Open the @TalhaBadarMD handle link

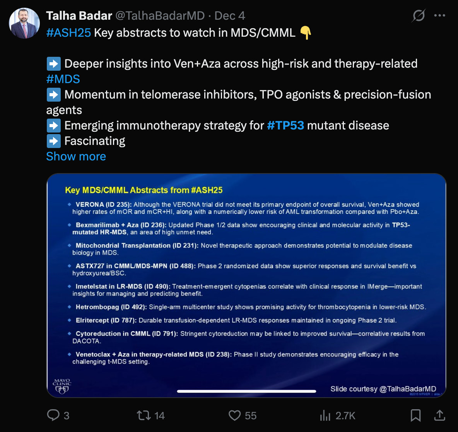pyautogui.click(x=160, y=15)
